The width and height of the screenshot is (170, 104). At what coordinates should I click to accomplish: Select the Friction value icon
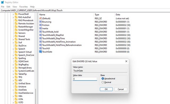(x=40, y=25)
